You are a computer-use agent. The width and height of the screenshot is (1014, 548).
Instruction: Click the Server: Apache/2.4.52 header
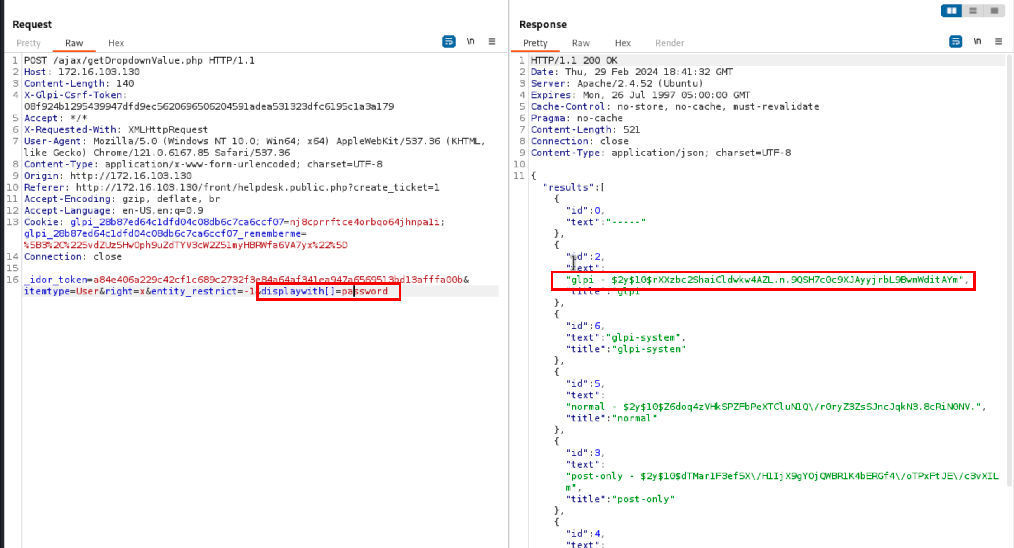617,83
